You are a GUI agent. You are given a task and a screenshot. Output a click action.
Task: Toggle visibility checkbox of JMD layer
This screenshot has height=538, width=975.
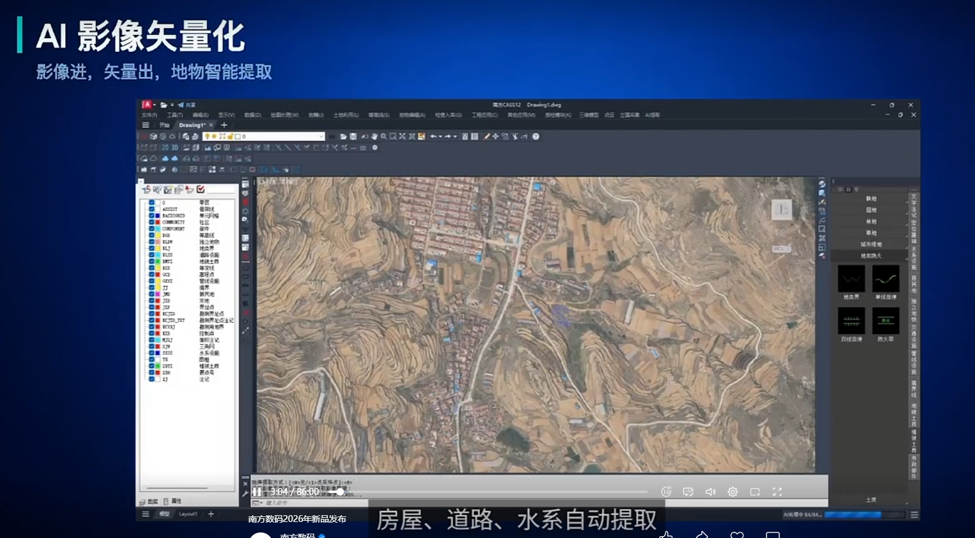pos(152,294)
